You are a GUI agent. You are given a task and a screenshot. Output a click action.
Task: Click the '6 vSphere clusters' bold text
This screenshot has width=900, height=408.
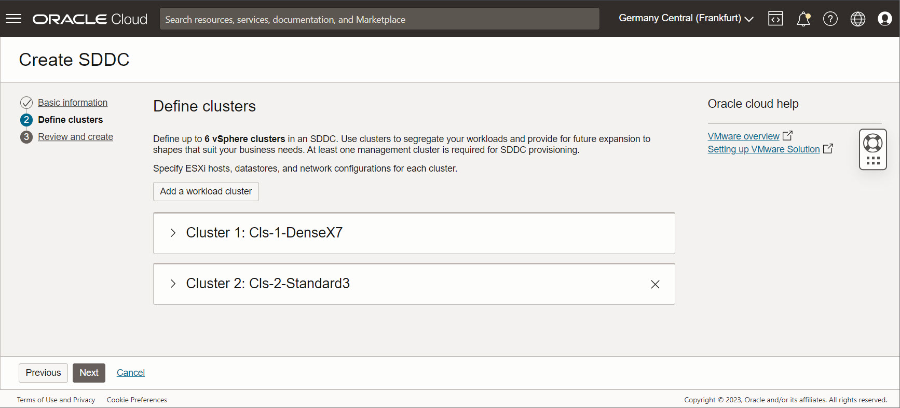coord(245,139)
